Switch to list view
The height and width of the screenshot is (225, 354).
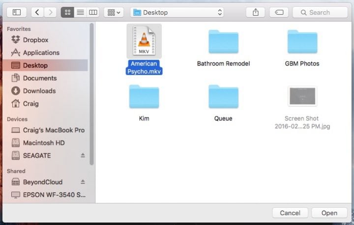tap(80, 12)
